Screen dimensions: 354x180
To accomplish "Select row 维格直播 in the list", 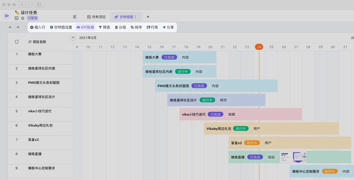I will (x=40, y=157).
